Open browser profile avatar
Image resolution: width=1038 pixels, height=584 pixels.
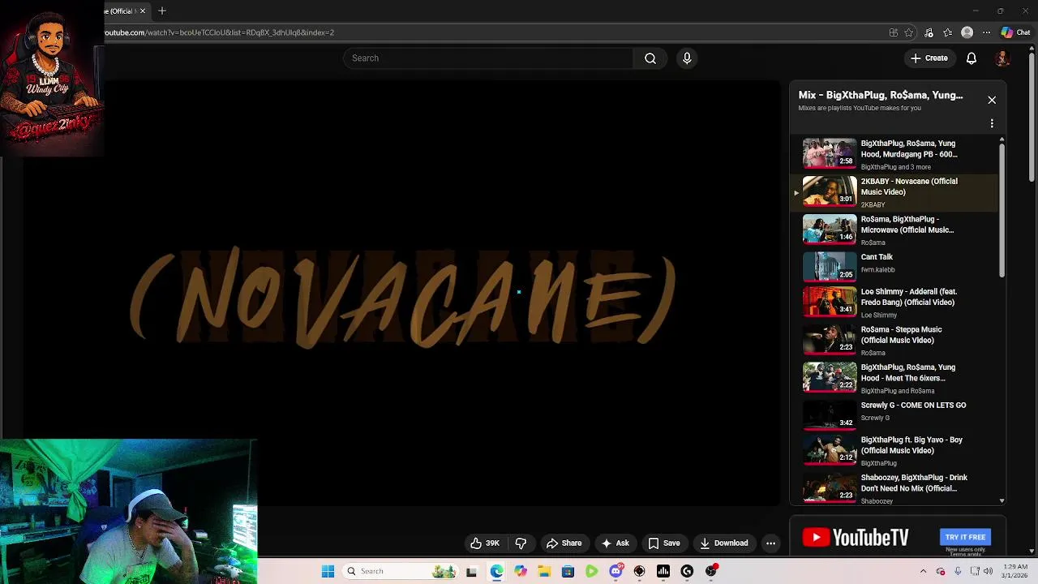coord(967,32)
